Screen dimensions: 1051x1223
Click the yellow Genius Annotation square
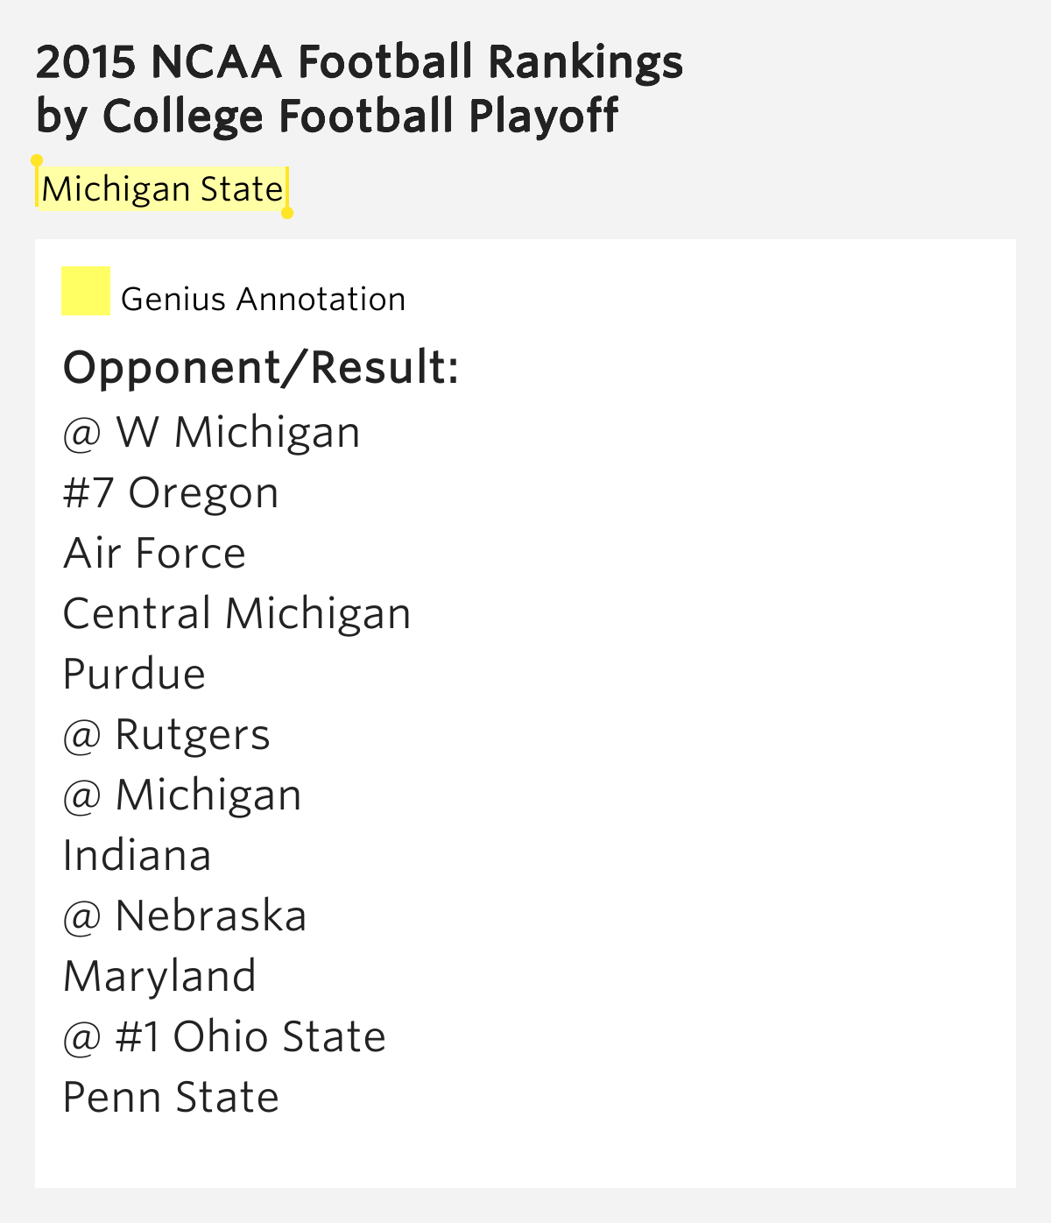(86, 291)
